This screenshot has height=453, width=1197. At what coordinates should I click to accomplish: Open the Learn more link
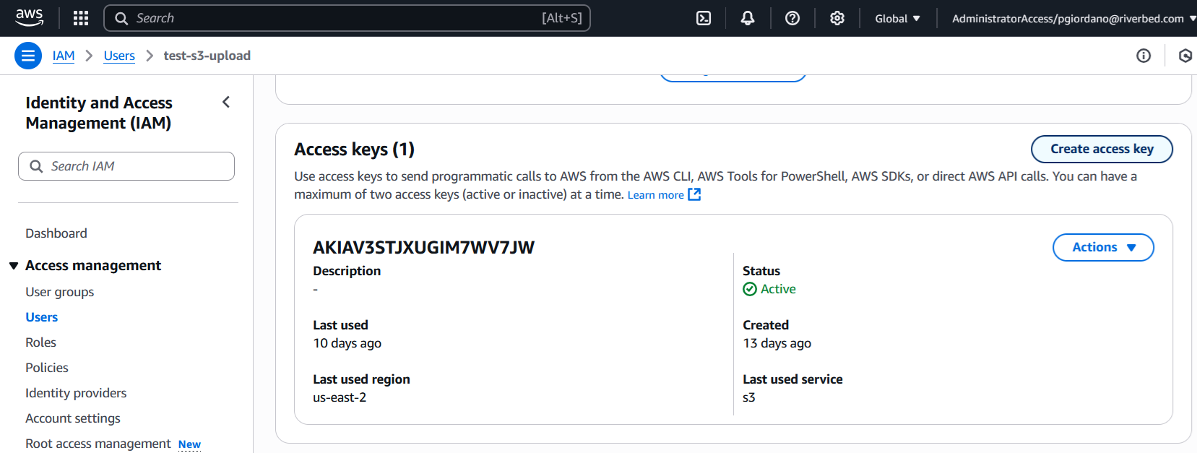[656, 195]
